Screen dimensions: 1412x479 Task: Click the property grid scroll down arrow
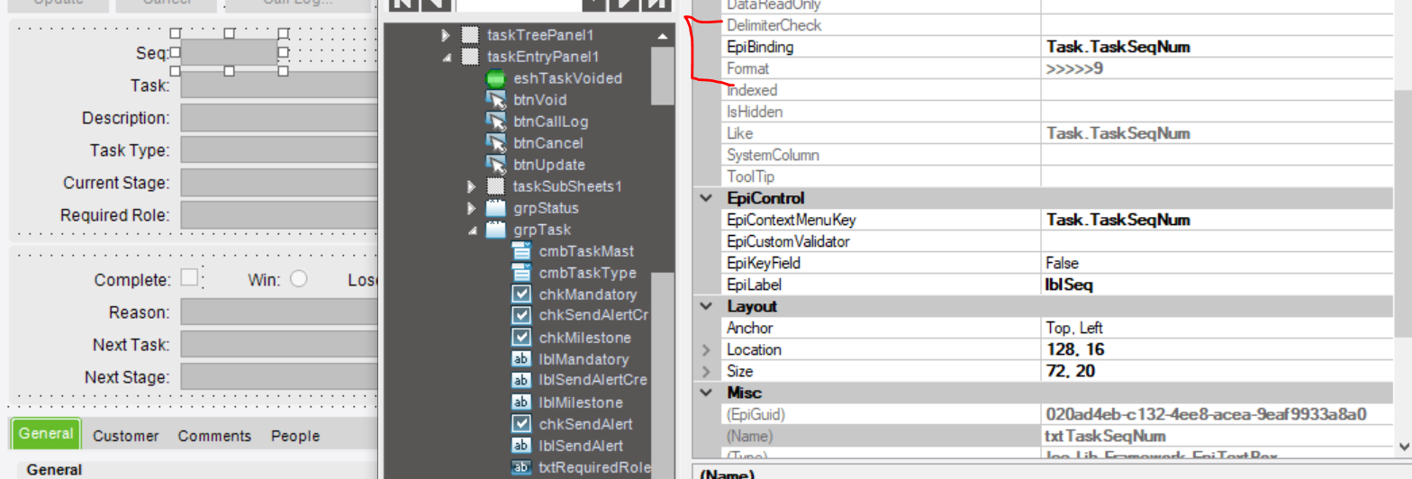click(x=1403, y=445)
